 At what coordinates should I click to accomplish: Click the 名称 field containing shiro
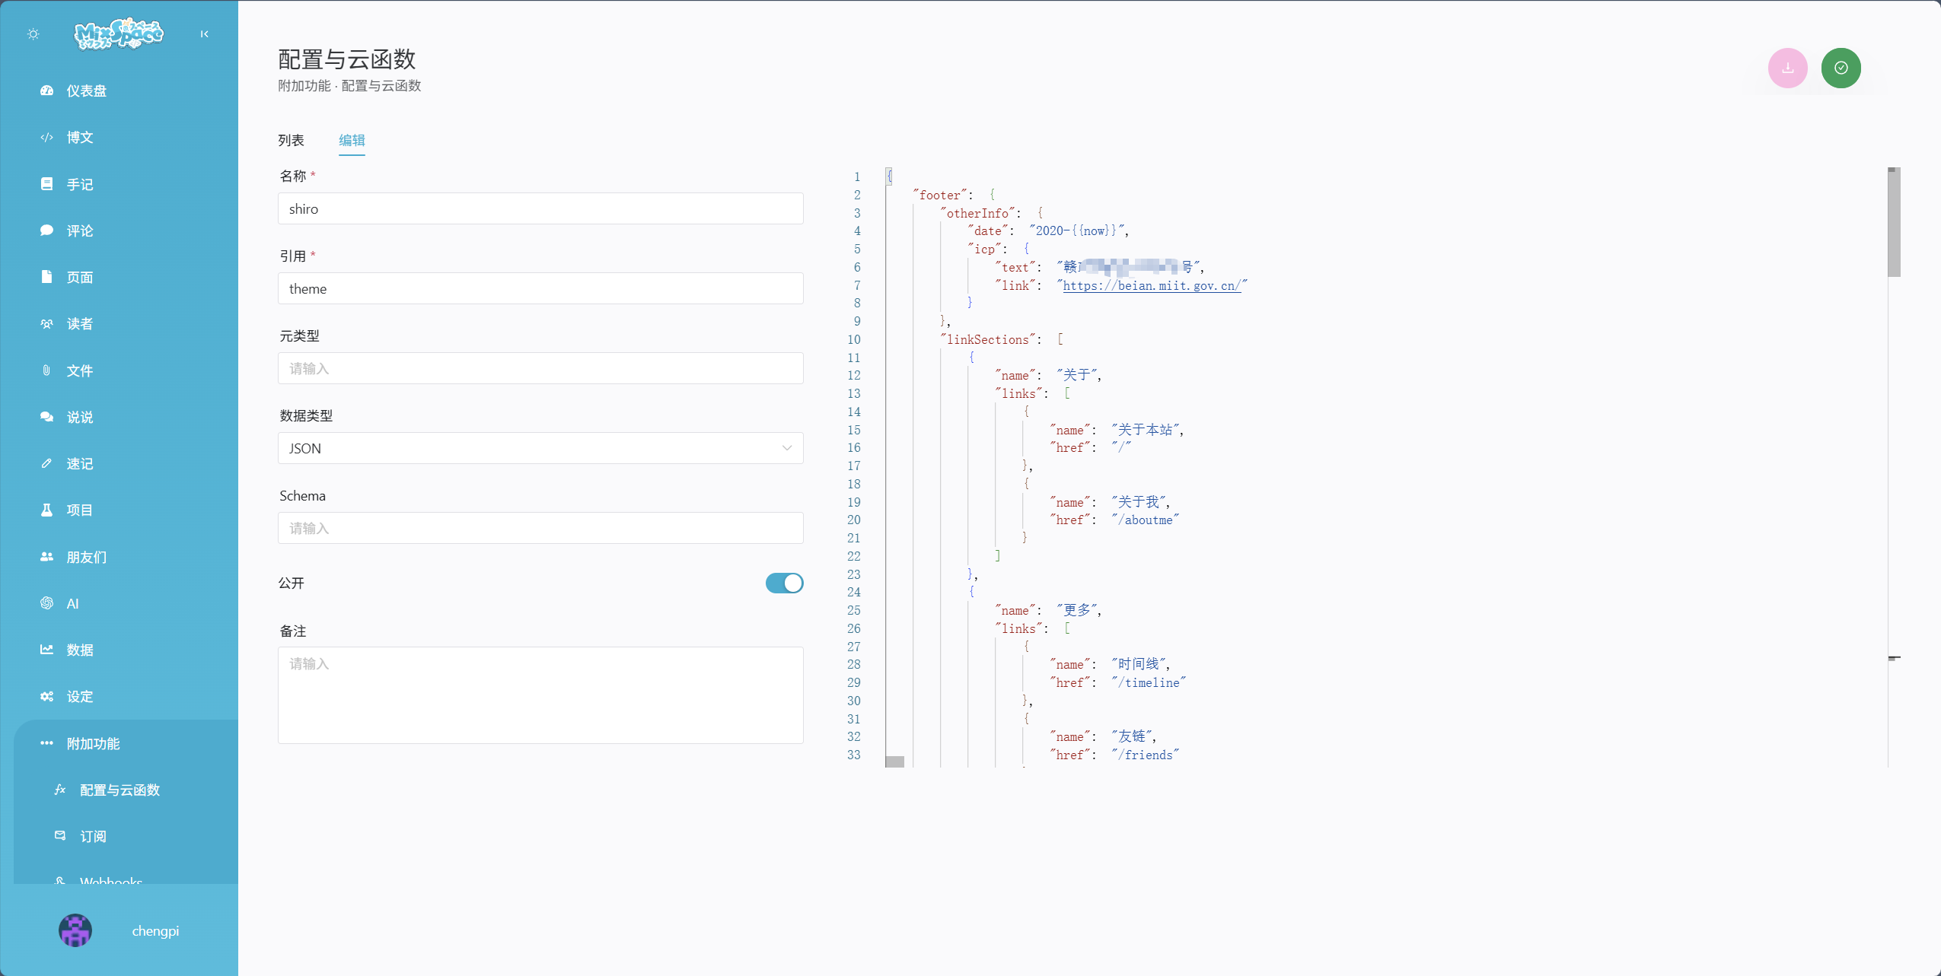click(540, 208)
